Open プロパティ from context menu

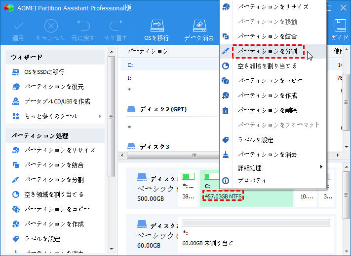(x=273, y=180)
